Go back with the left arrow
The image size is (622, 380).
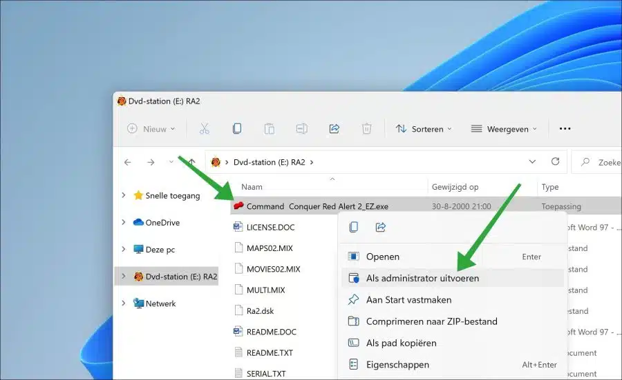click(x=128, y=162)
